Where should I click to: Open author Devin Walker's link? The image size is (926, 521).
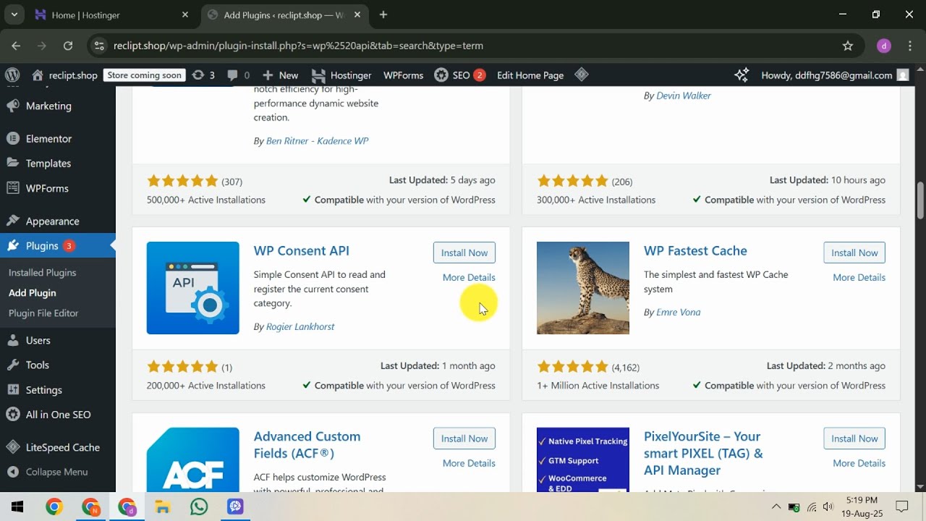pos(683,96)
